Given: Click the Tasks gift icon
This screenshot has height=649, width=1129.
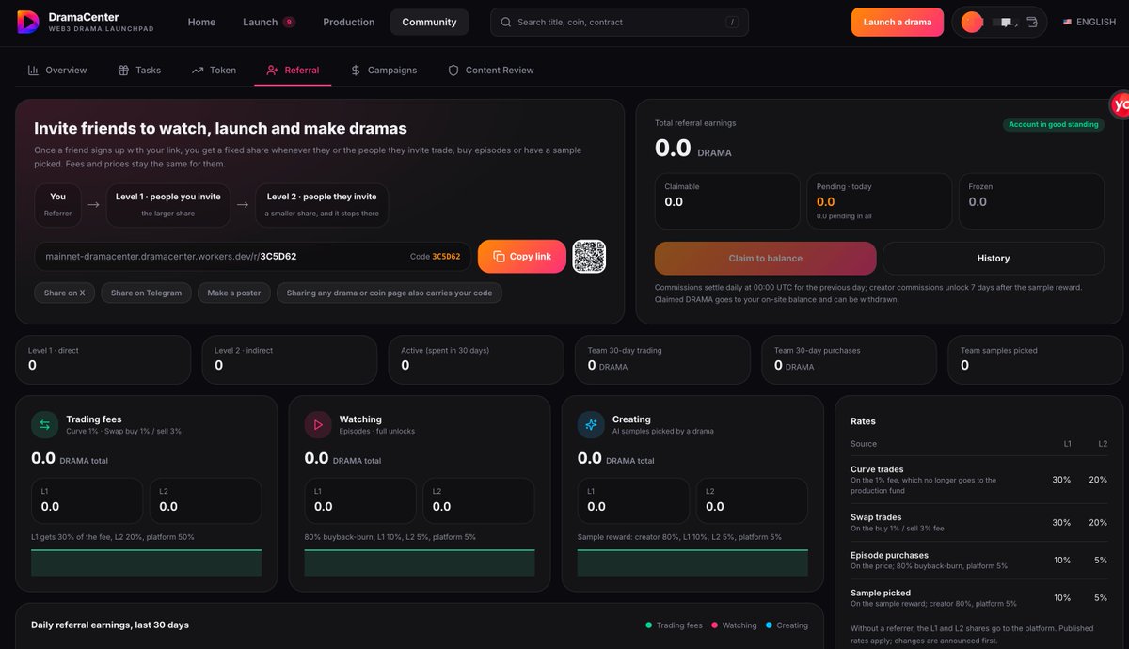Looking at the screenshot, I should (x=123, y=70).
